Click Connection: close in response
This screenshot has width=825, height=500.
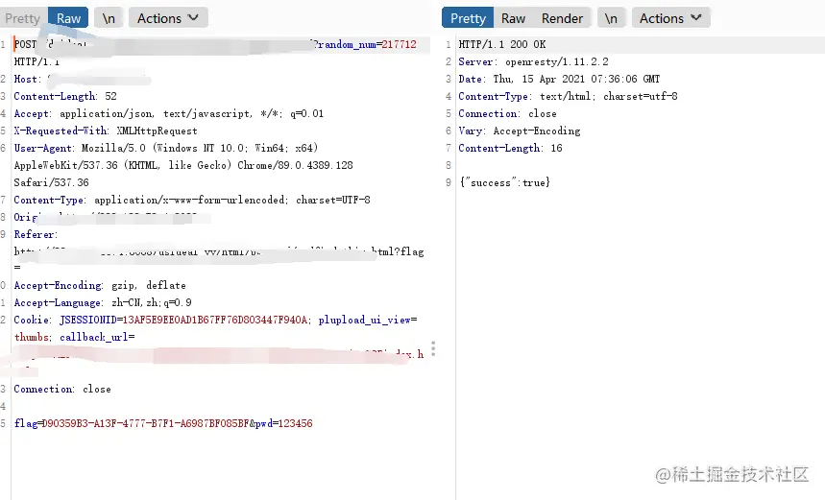(x=507, y=113)
